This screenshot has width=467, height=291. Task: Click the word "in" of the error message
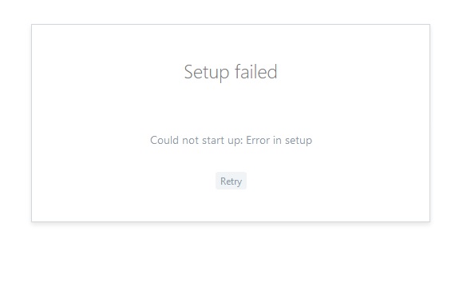click(x=277, y=140)
